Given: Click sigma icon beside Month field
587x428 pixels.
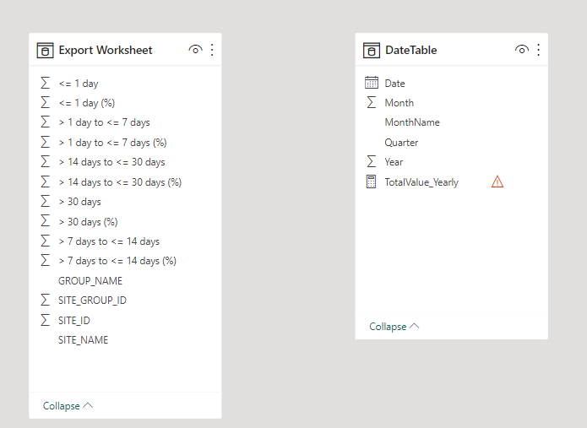Looking at the screenshot, I should coord(372,102).
